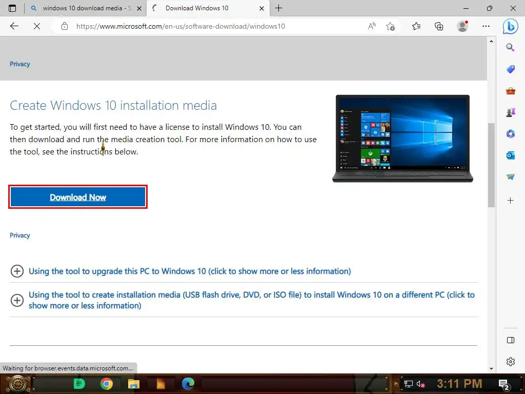Add a sidebar app with the plus icon
Viewport: 525px width, 394px height.
pyautogui.click(x=510, y=201)
